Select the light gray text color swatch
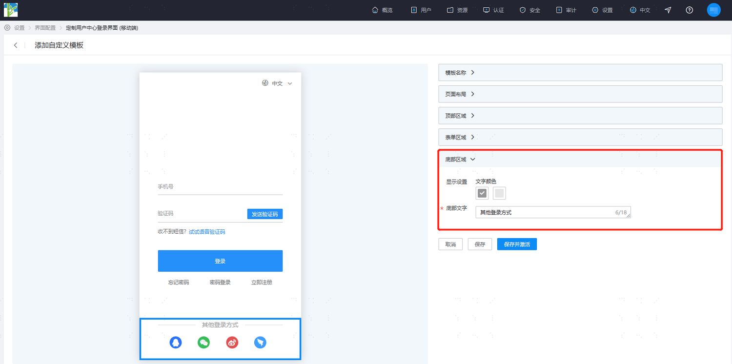732x364 pixels. [499, 193]
